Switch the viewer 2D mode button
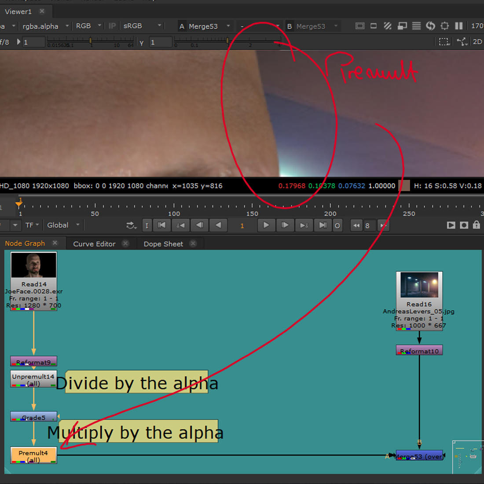This screenshot has width=484, height=484. pos(477,42)
